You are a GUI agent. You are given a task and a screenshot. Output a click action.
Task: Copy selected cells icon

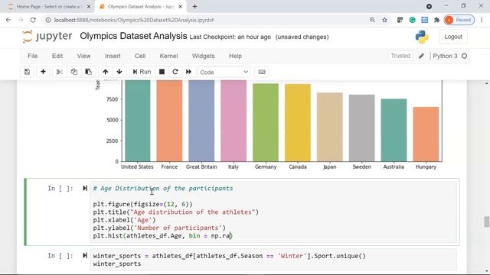coord(74,72)
